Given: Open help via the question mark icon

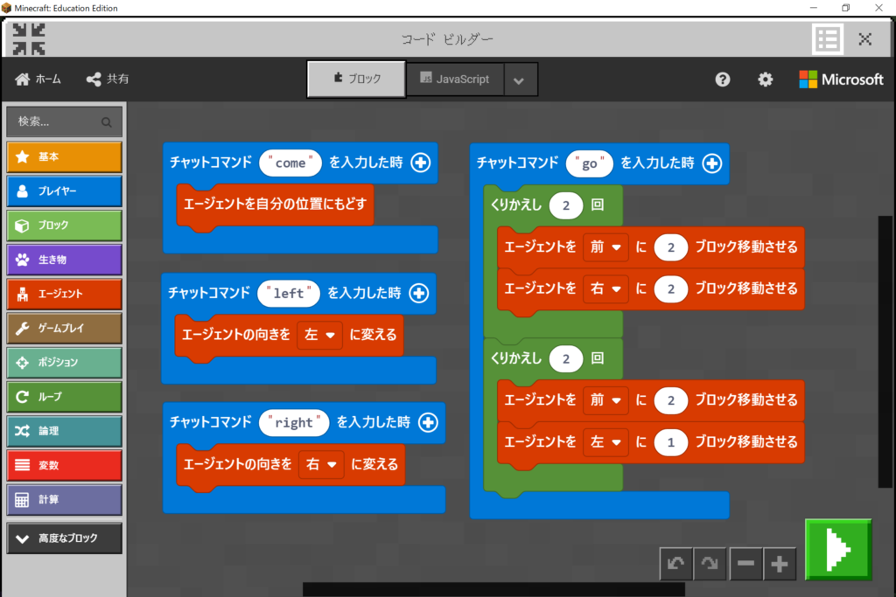Looking at the screenshot, I should click(x=722, y=80).
